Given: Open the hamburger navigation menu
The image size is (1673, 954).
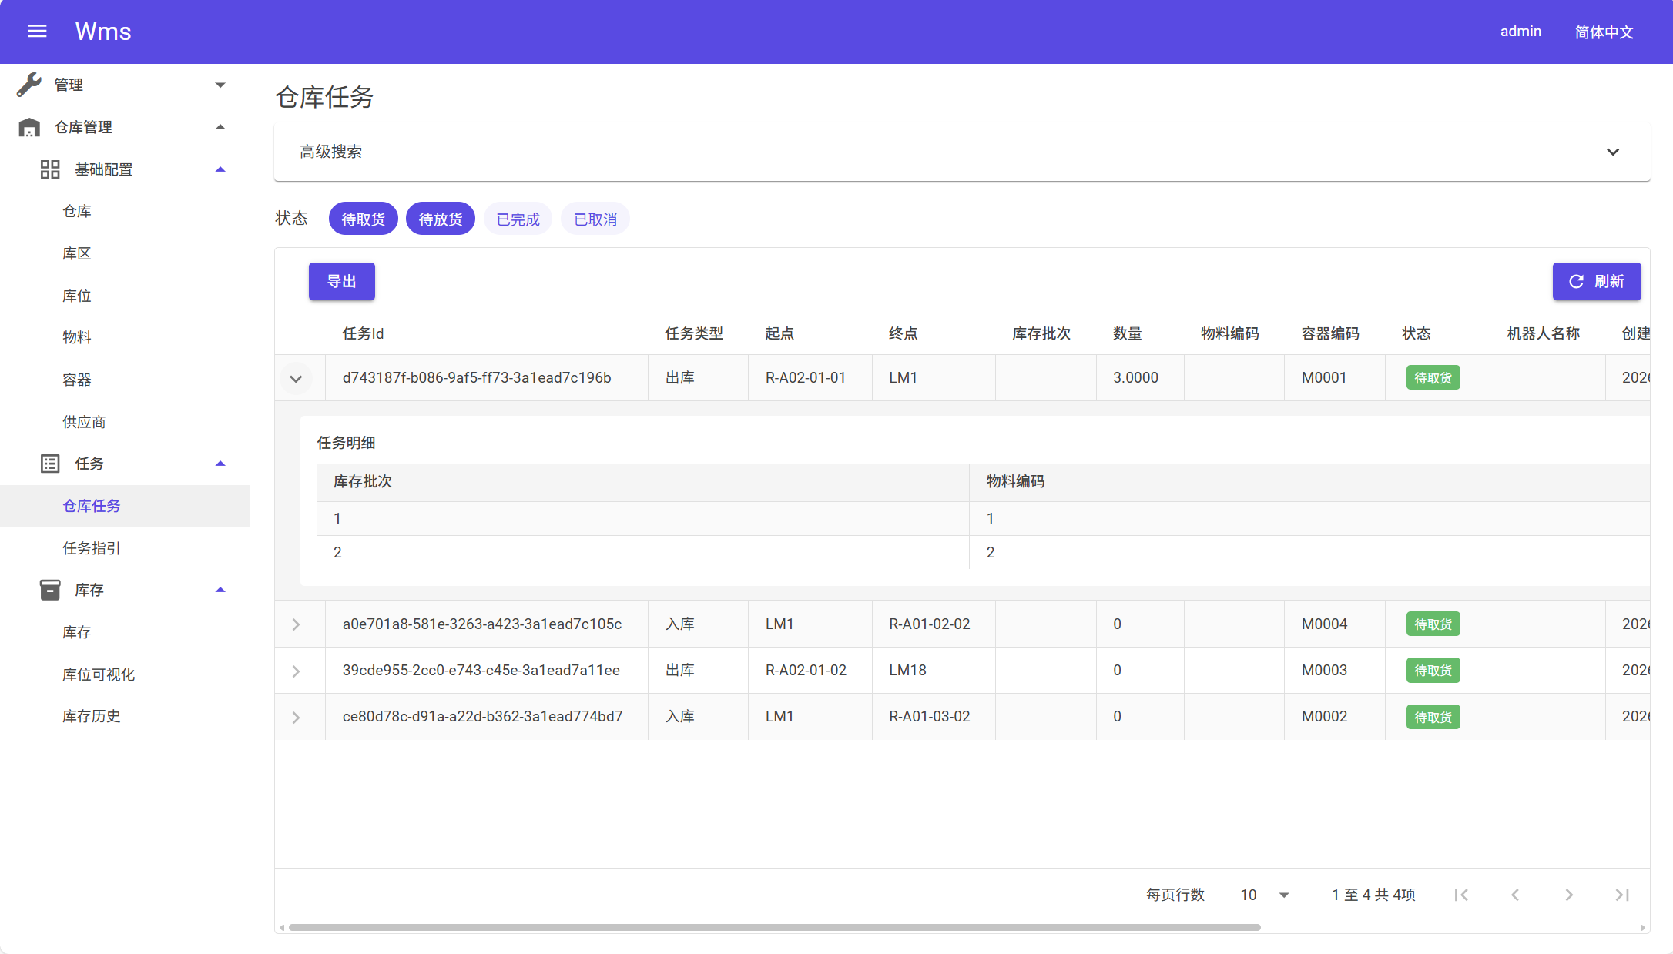Looking at the screenshot, I should click(37, 32).
